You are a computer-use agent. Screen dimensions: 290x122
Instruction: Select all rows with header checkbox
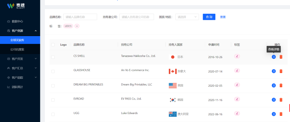(x=53, y=45)
